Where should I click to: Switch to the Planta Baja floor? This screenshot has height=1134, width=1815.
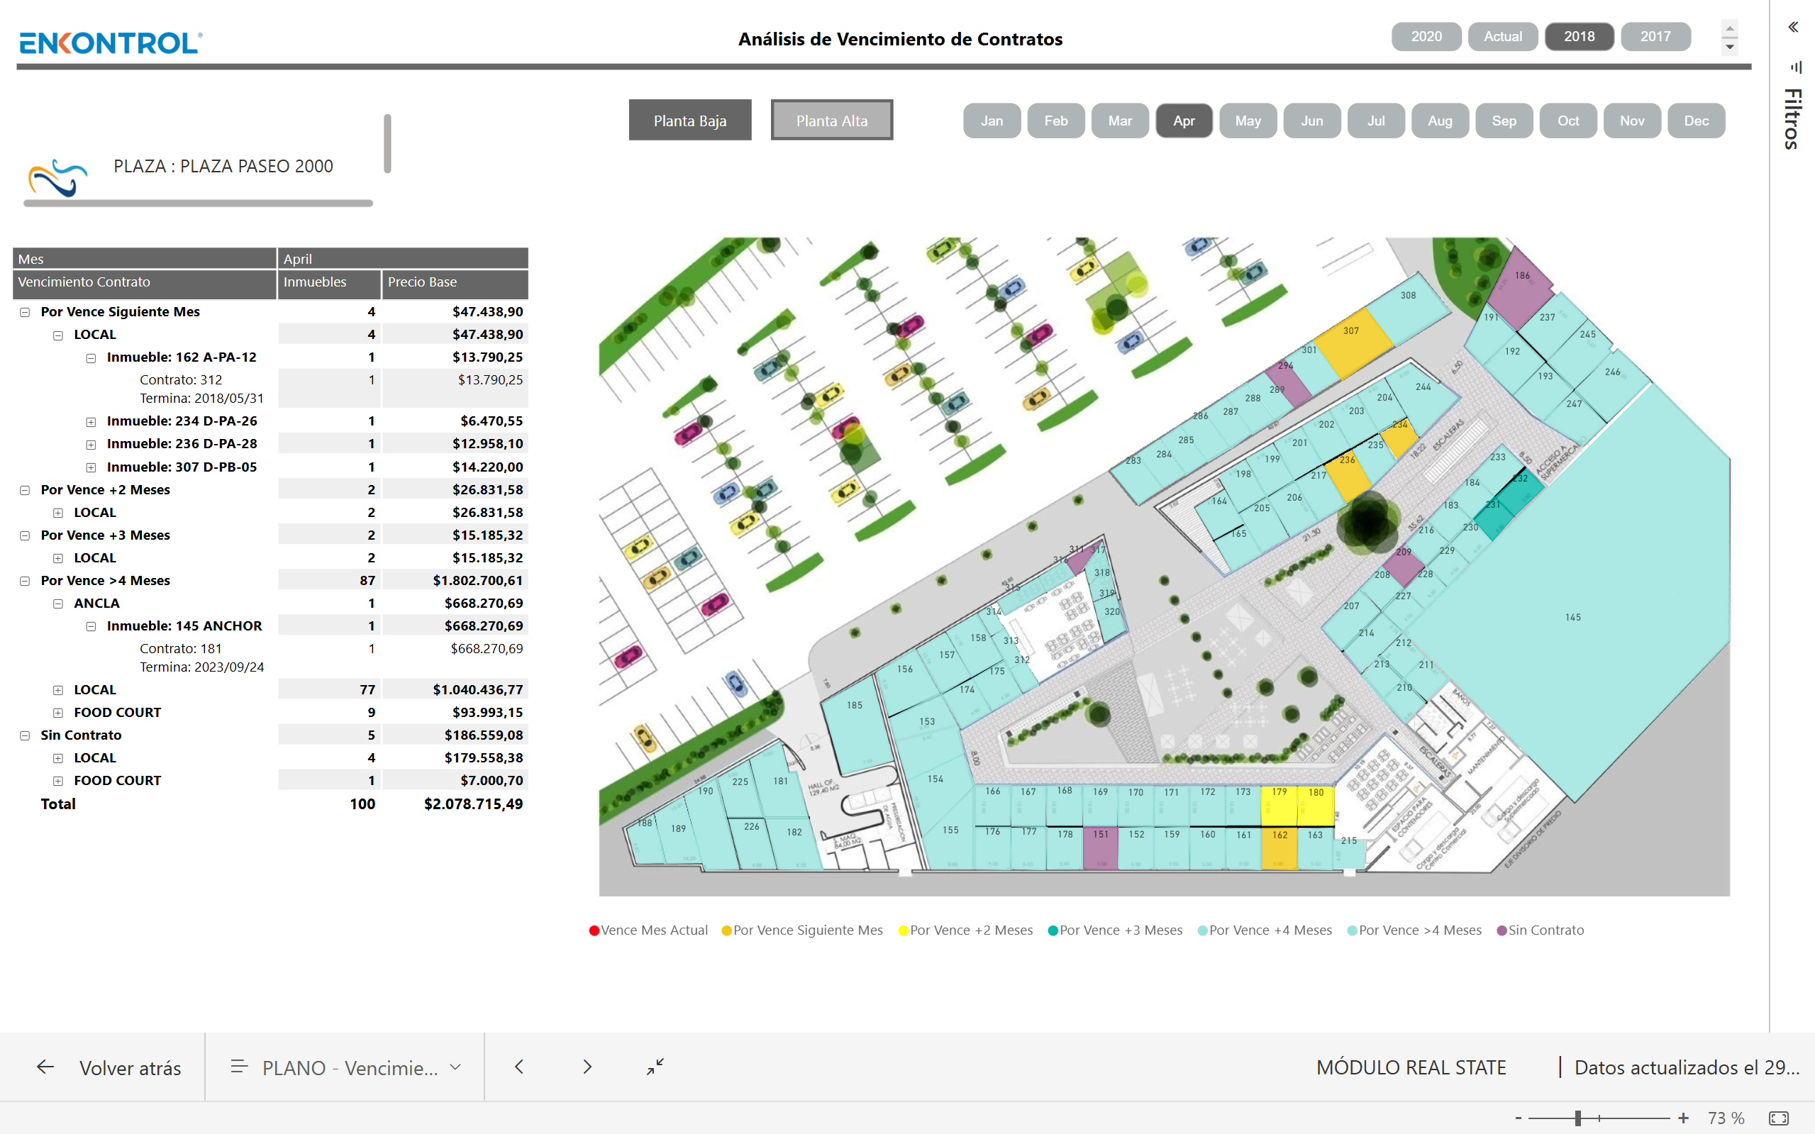pos(690,120)
